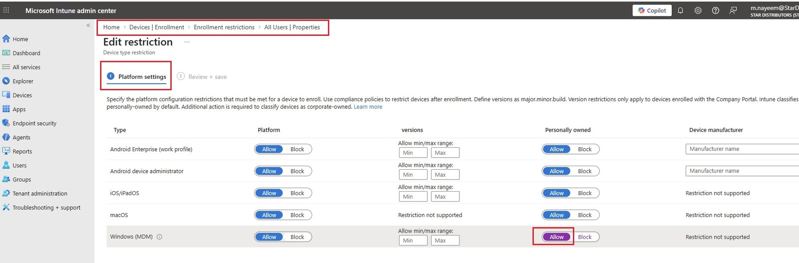
Task: Select the Review + save step tab
Action: [202, 76]
